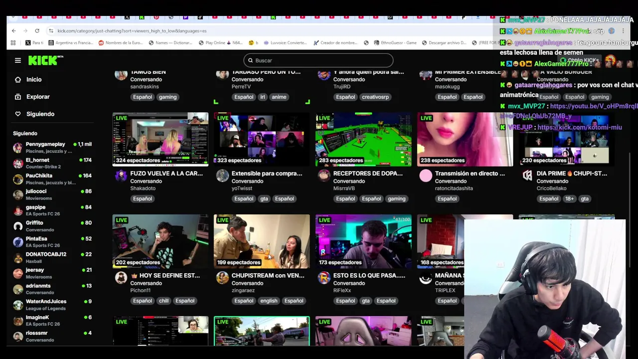The height and width of the screenshot is (359, 638).
Task: Click 'creativosrp' tag under TrujiRD stream
Action: (375, 97)
